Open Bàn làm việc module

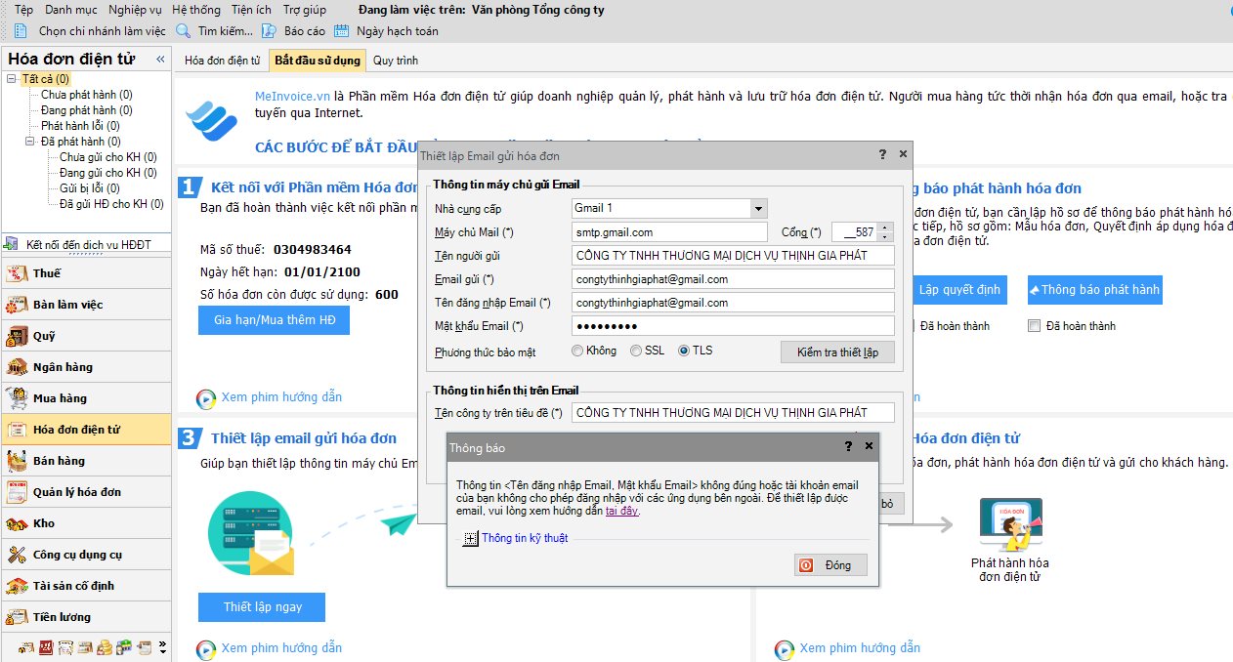[x=86, y=305]
